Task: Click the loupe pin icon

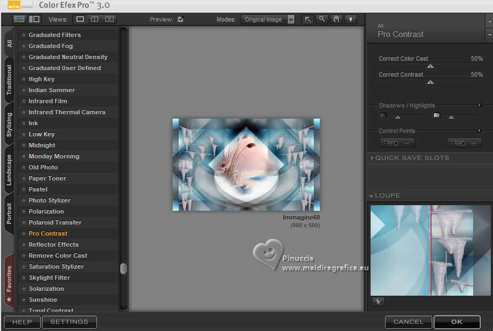Action: click(378, 302)
